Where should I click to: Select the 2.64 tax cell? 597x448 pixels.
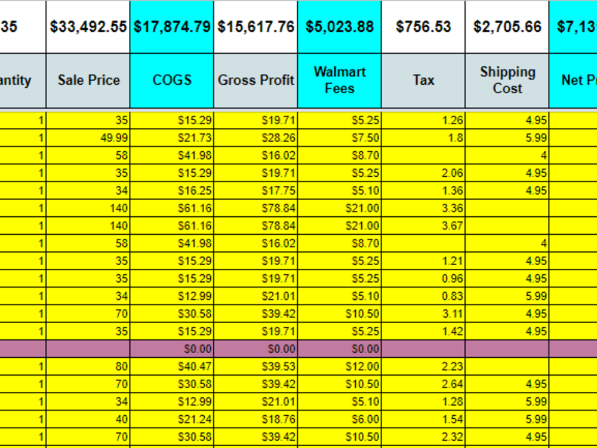pos(423,384)
